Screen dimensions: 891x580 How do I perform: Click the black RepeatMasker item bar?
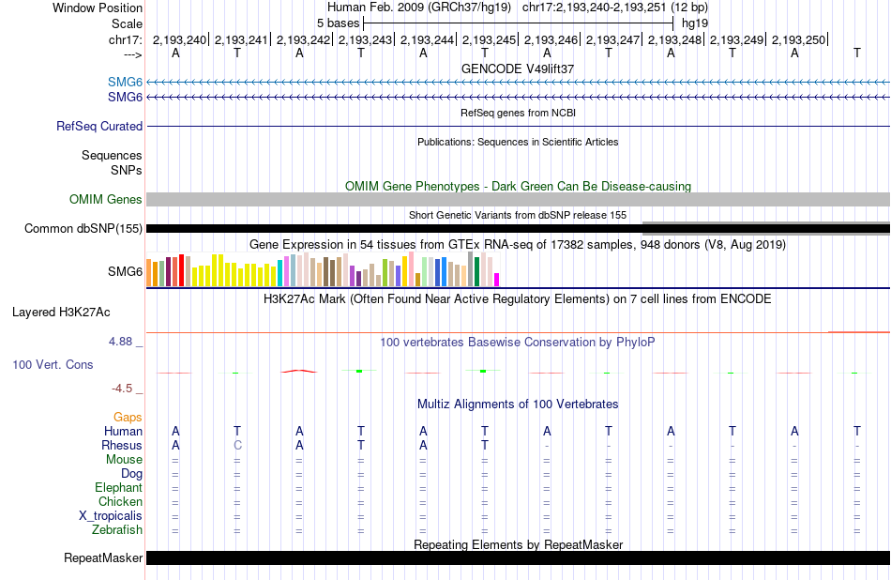518,557
